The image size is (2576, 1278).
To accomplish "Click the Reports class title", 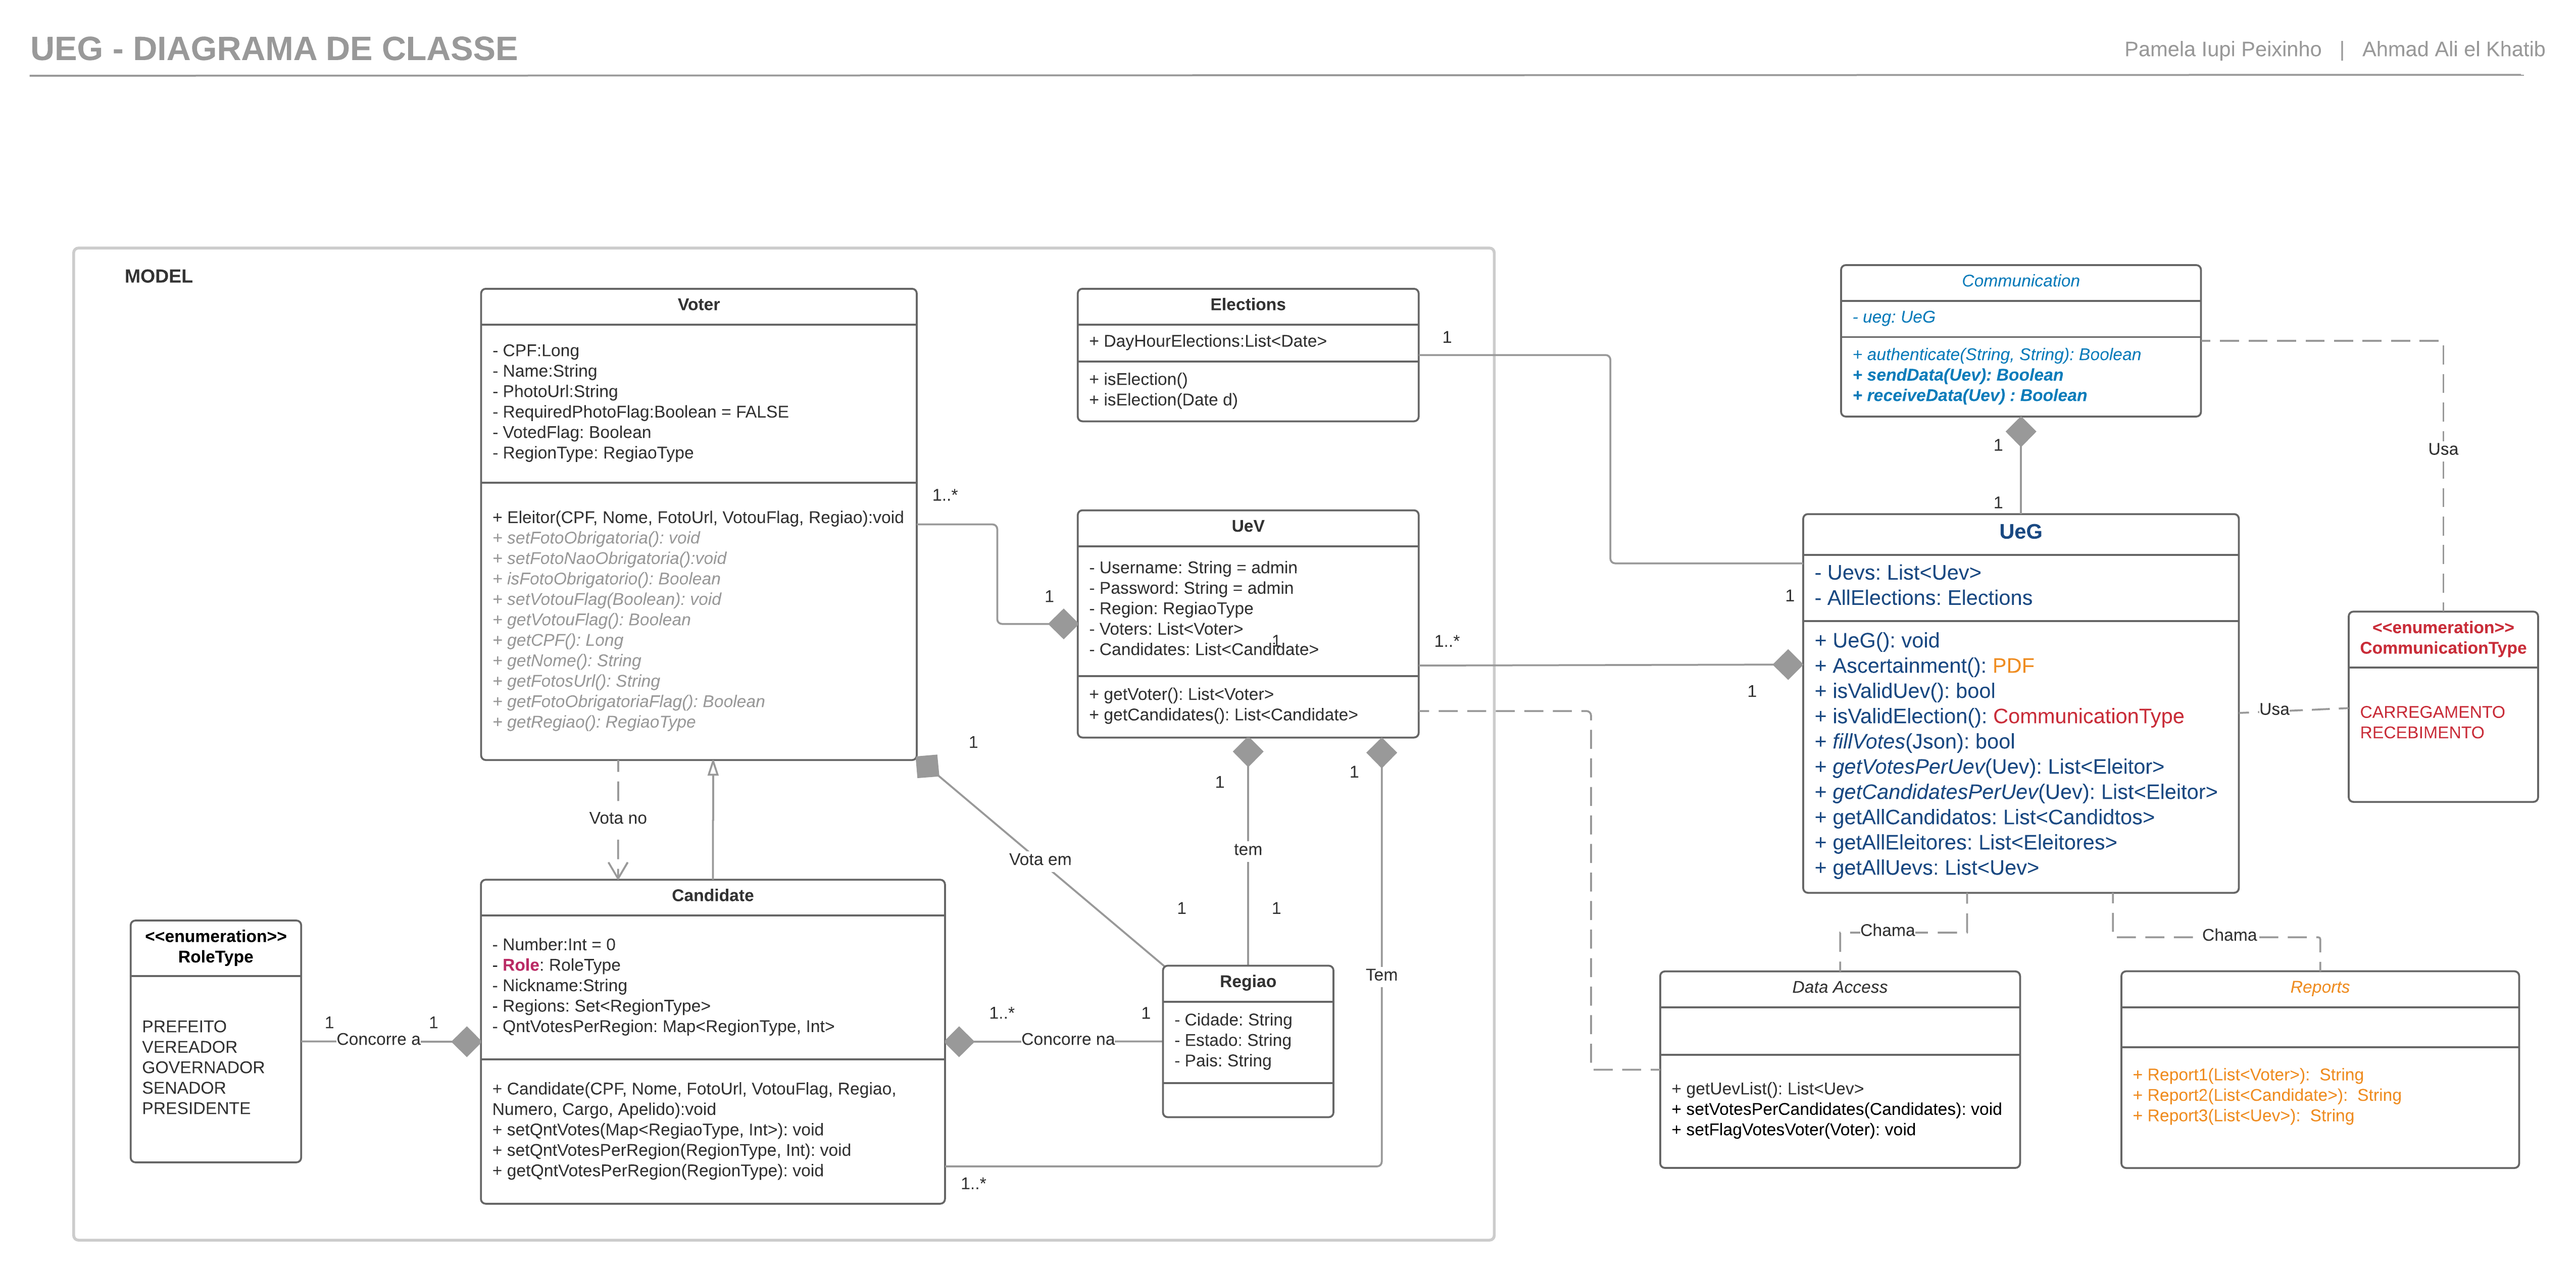I will [x=2319, y=987].
